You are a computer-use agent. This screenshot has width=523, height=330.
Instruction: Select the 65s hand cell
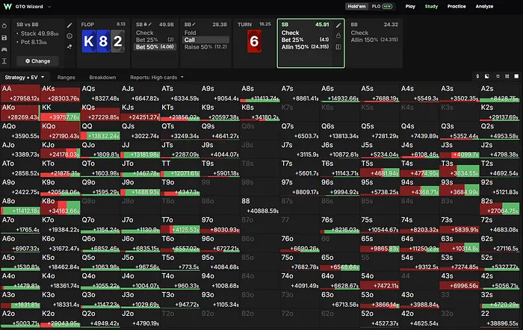coord(380,243)
